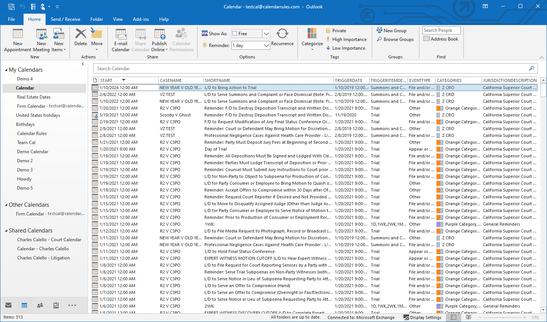This screenshot has height=322, width=547.
Task: Open the Help tab
Action: pos(164,19)
